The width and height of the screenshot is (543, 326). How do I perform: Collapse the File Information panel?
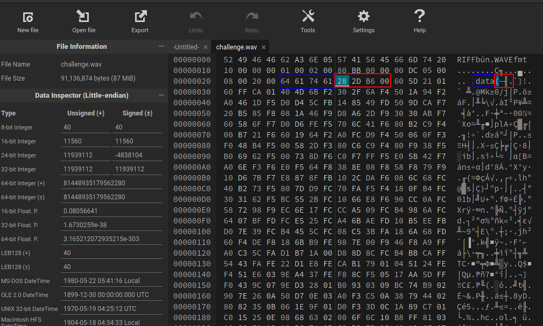(161, 47)
